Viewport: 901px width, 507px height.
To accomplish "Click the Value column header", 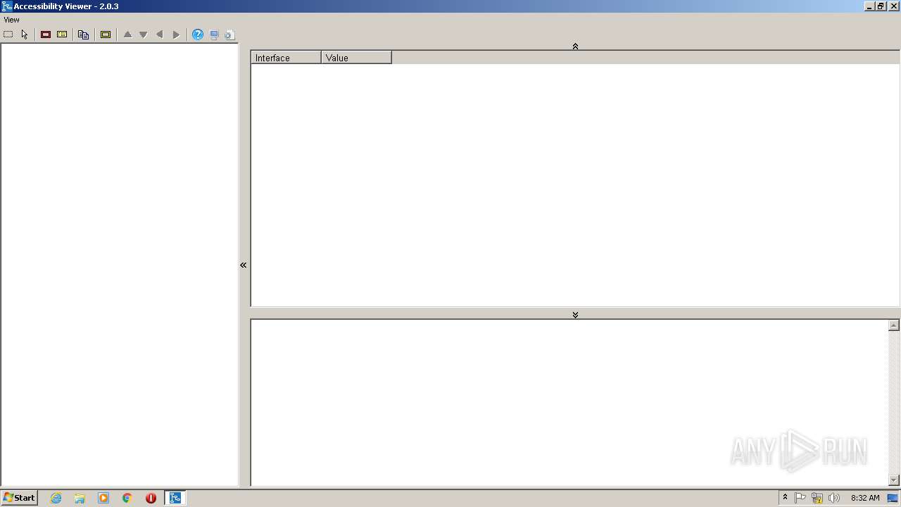I will (356, 58).
